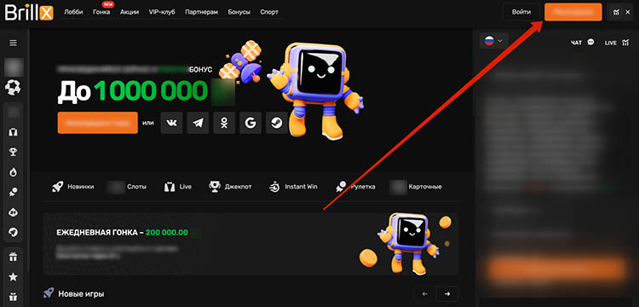The width and height of the screenshot is (639, 307).
Task: Open the sidebar star favorites icon
Action: coord(13,277)
